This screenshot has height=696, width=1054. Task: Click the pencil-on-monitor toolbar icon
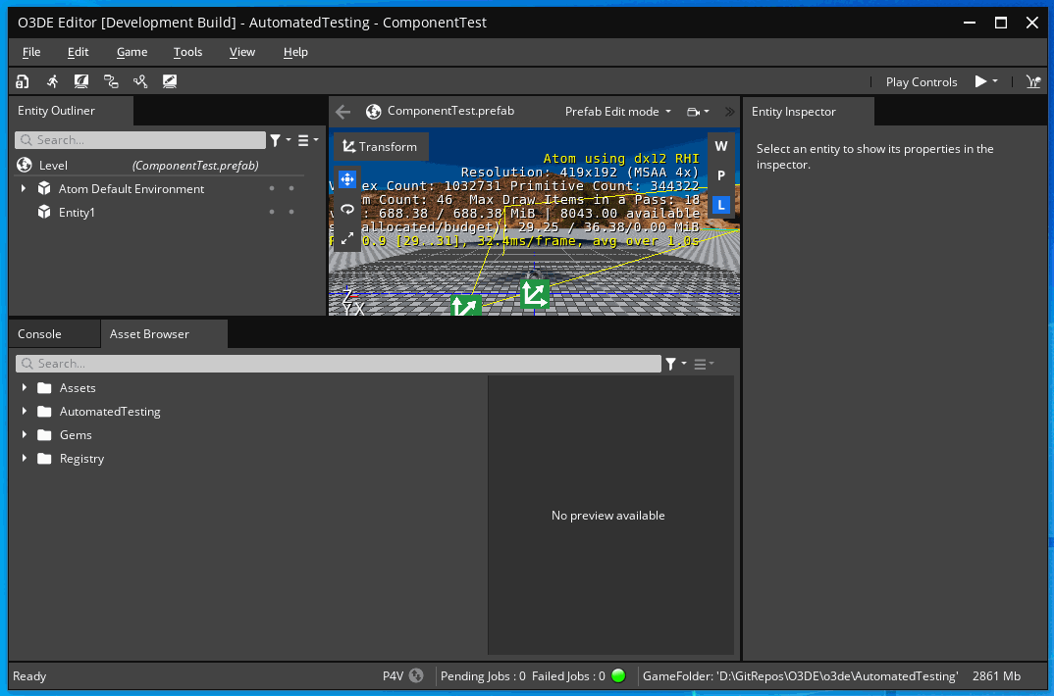coord(170,81)
